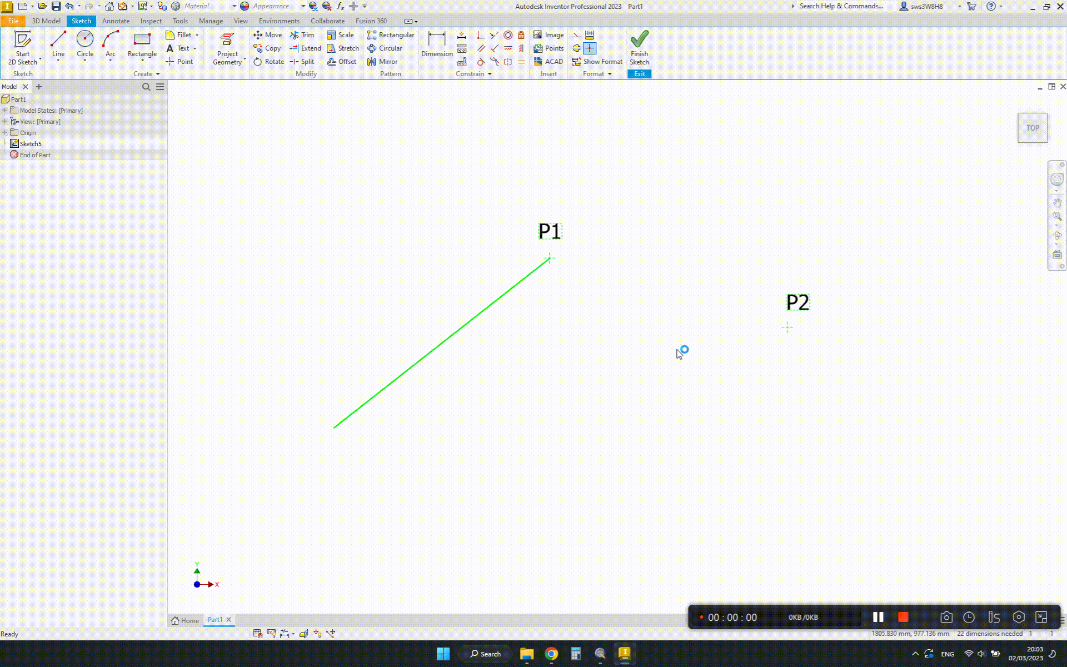The width and height of the screenshot is (1067, 667).
Task: Toggle Slice Graphics in status bar
Action: pos(303,633)
